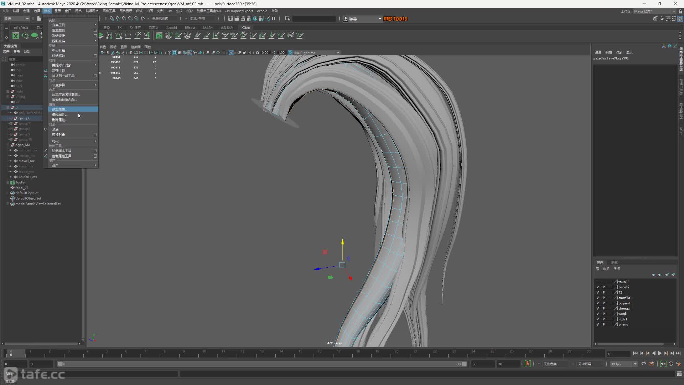The image size is (684, 385).
Task: Expand group6 in the outliner
Action: tap(11, 118)
